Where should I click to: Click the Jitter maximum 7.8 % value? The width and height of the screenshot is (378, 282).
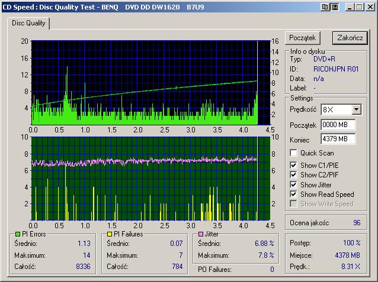[266, 255]
